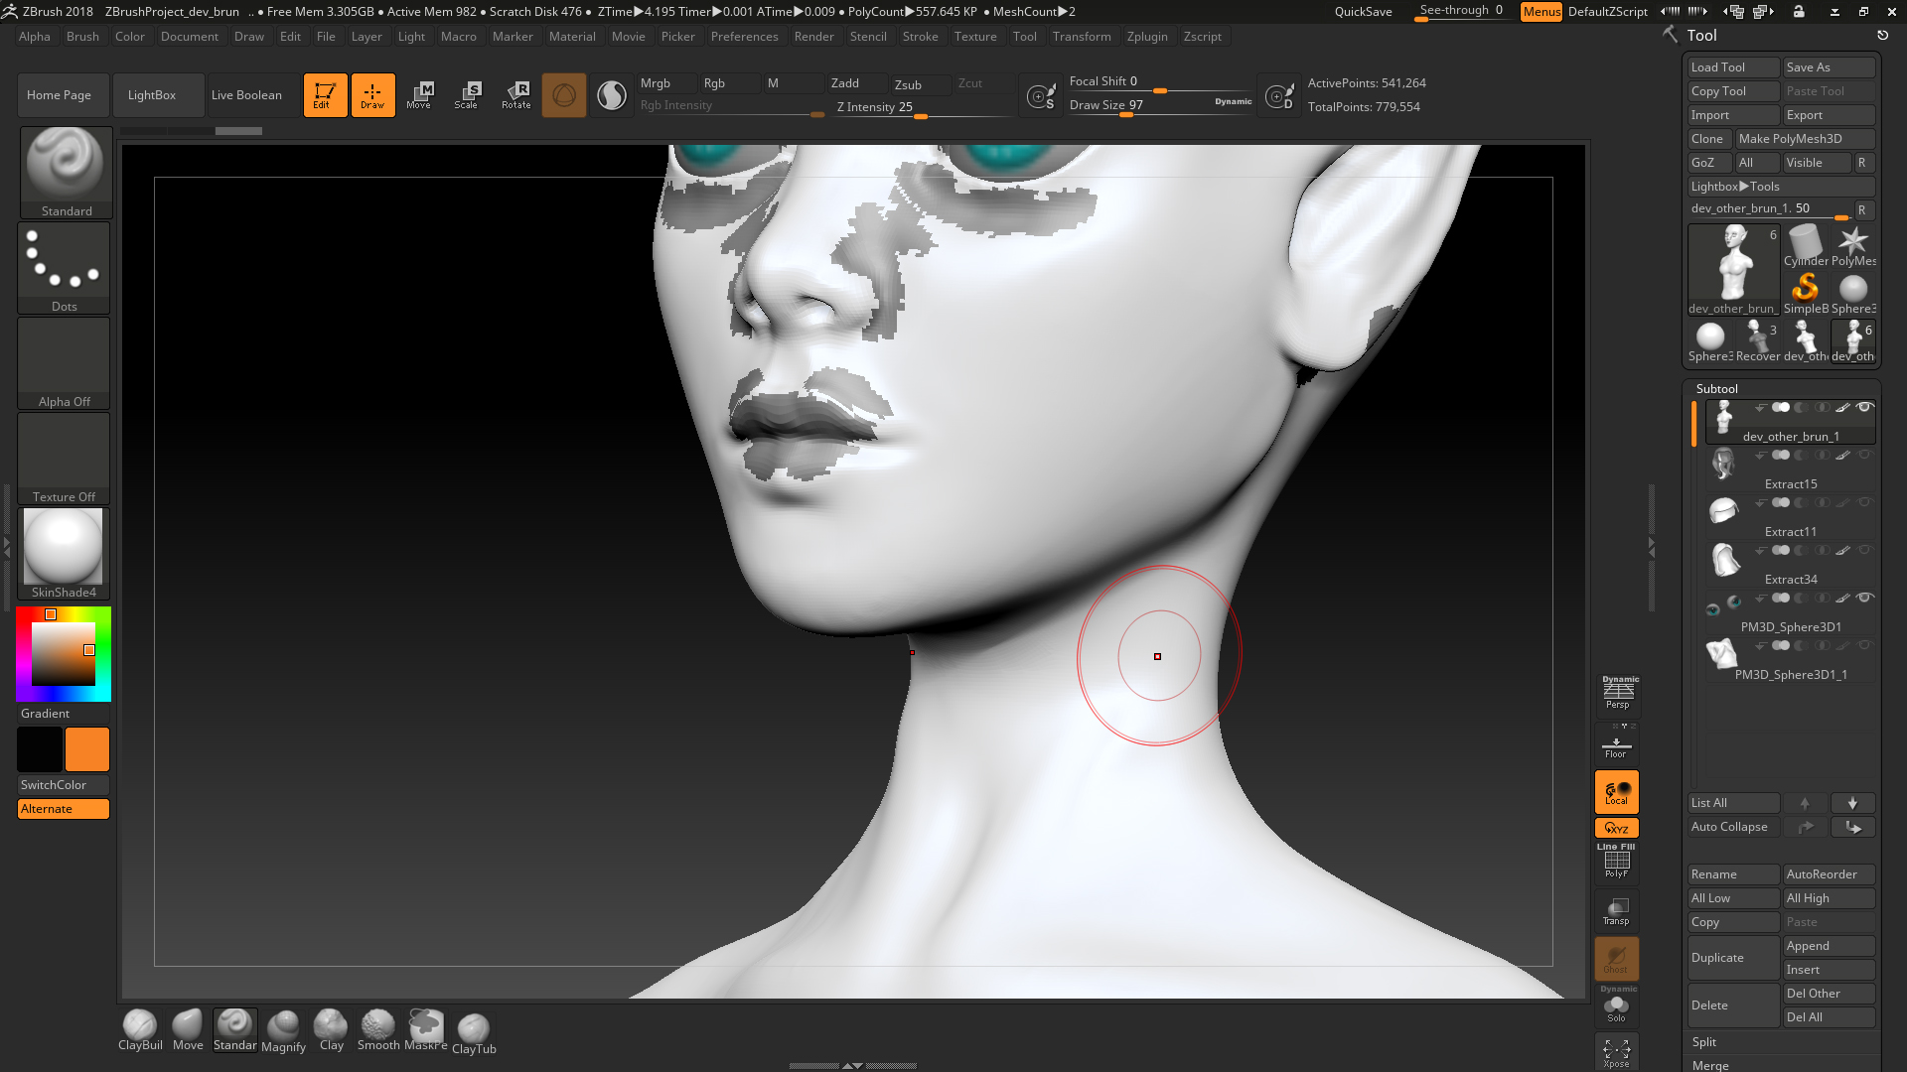Screen dimensions: 1907x1072
Task: Toggle the Floor grid icon
Action: click(x=1616, y=744)
